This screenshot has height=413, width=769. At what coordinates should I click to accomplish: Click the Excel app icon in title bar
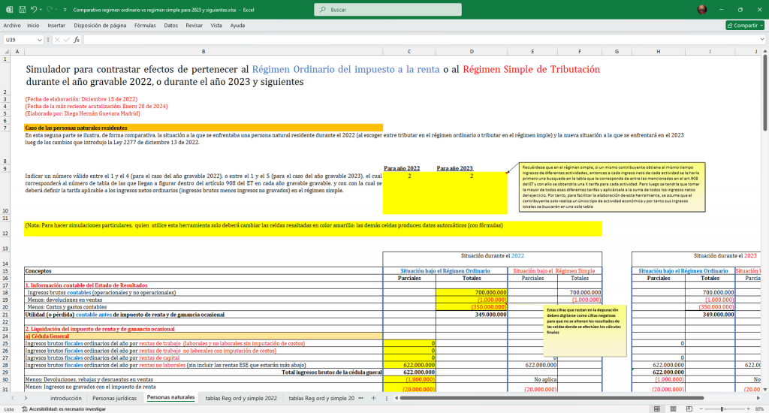click(x=9, y=9)
